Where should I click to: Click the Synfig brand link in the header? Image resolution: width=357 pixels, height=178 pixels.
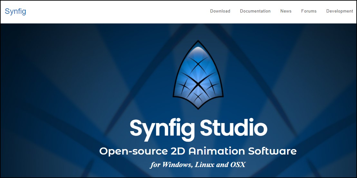coord(15,11)
